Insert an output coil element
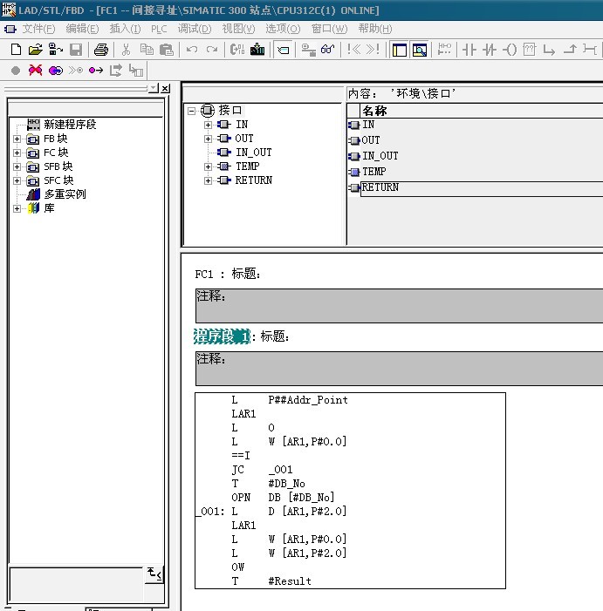This screenshot has width=603, height=611. pyautogui.click(x=510, y=50)
